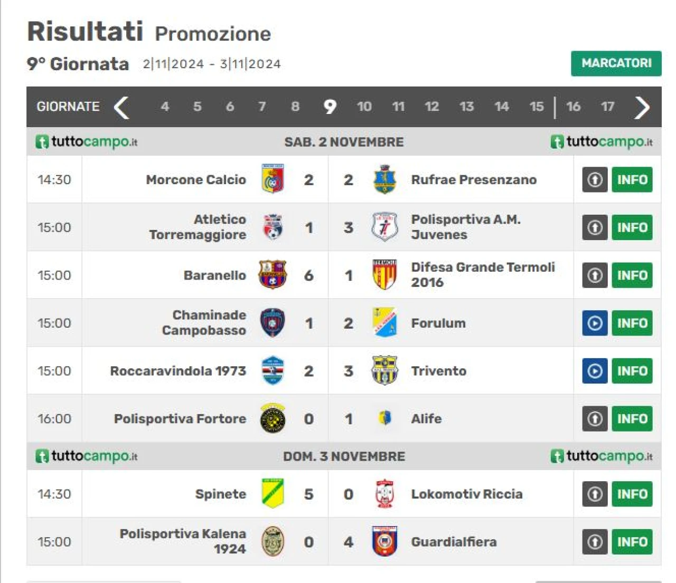Select giornata 10 in the navigation bar
This screenshot has width=676, height=583.
(x=364, y=107)
